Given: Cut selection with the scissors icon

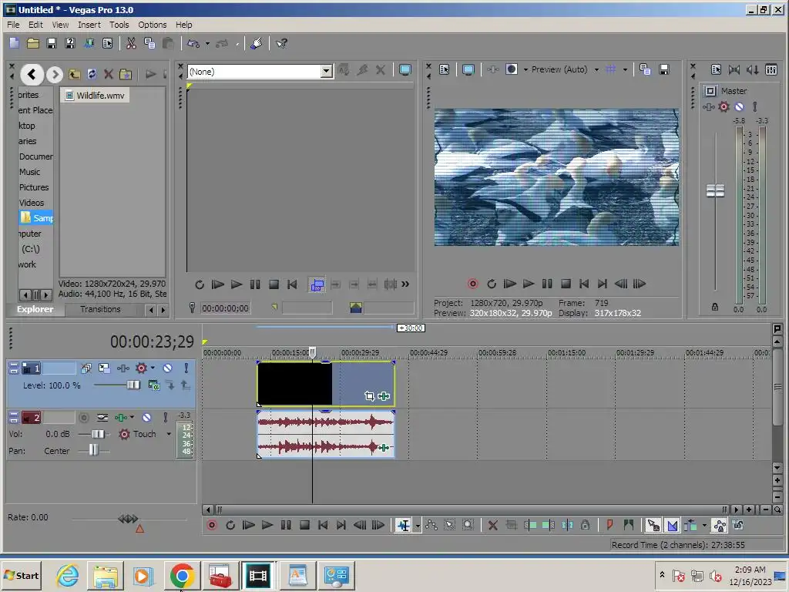Looking at the screenshot, I should pyautogui.click(x=131, y=43).
